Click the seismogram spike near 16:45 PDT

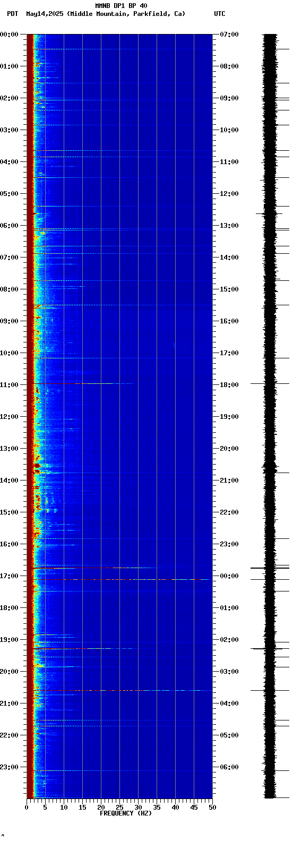click(270, 568)
